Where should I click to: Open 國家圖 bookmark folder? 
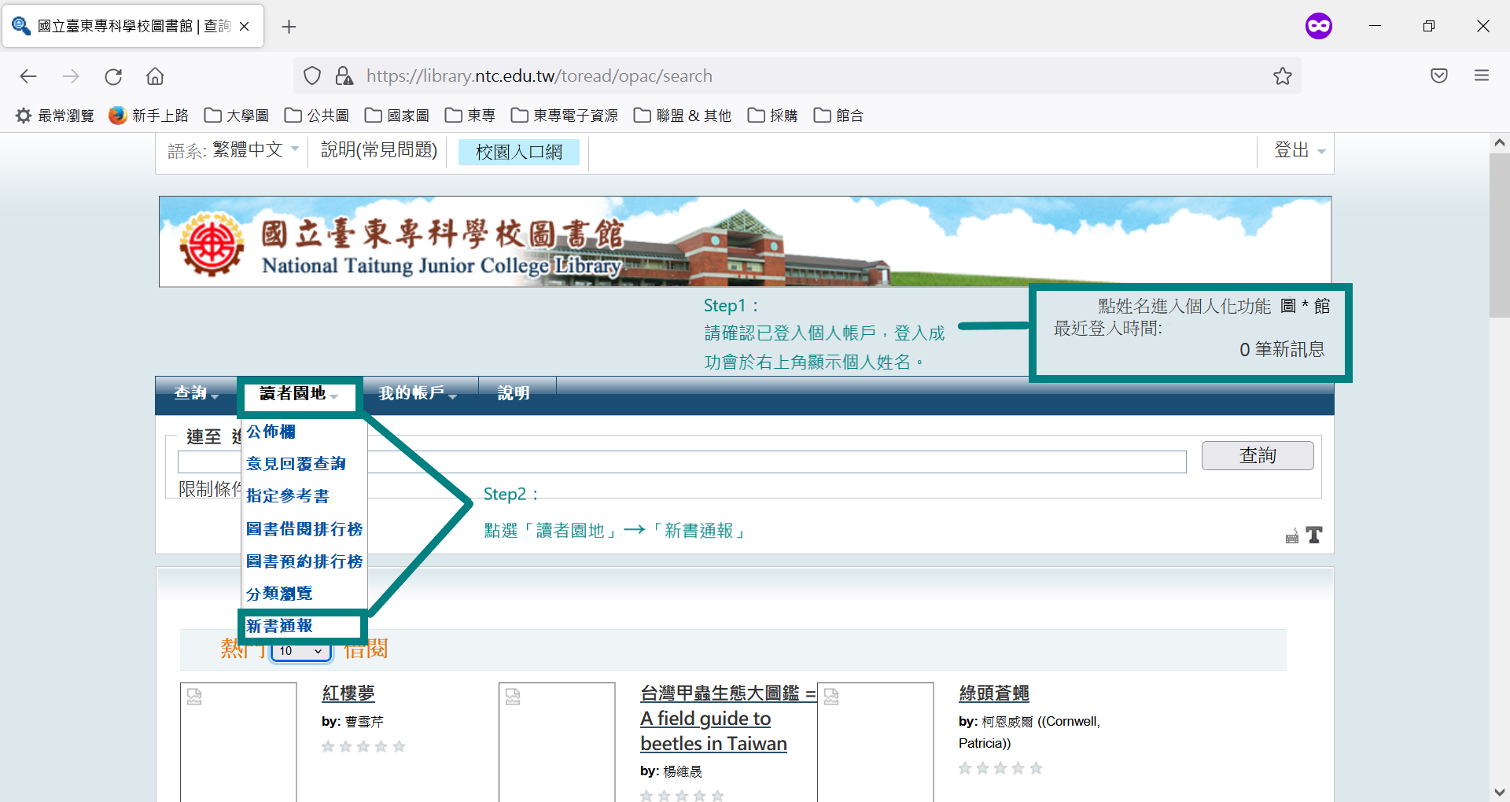click(x=397, y=116)
